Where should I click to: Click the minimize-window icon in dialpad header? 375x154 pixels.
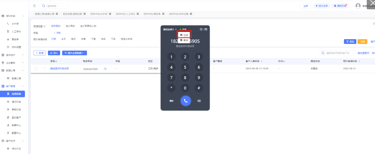(206, 29)
